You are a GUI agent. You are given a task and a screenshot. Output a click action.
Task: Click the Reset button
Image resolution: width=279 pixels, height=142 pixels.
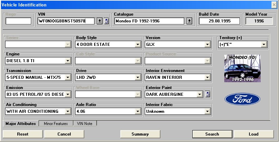(23, 134)
